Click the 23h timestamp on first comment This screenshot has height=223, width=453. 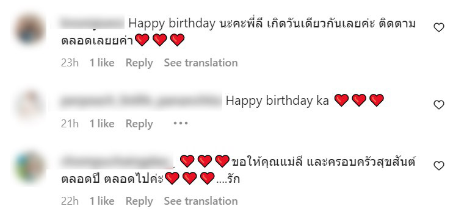pyautogui.click(x=70, y=63)
